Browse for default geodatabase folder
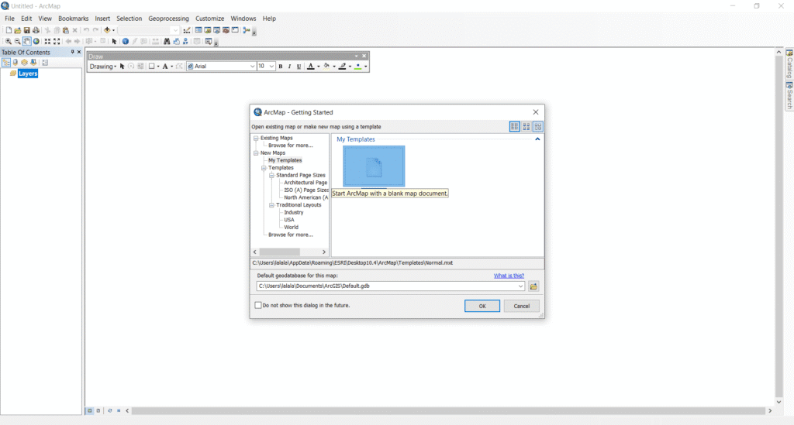794x425 pixels. (x=533, y=286)
